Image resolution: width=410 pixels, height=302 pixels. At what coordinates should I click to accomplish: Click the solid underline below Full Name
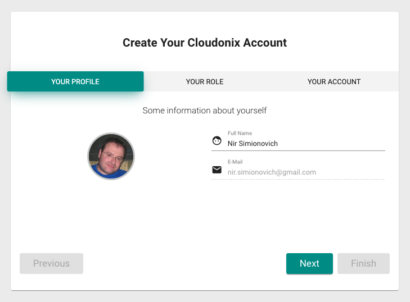(298, 150)
